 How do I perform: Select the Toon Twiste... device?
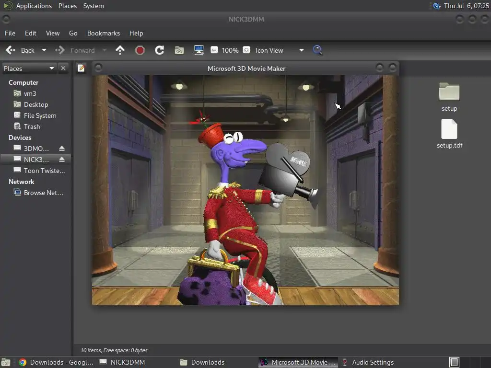40,171
